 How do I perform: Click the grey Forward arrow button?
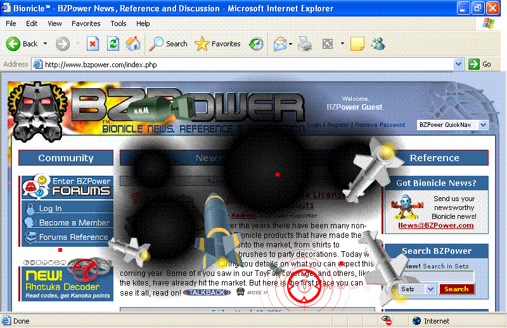click(x=62, y=44)
